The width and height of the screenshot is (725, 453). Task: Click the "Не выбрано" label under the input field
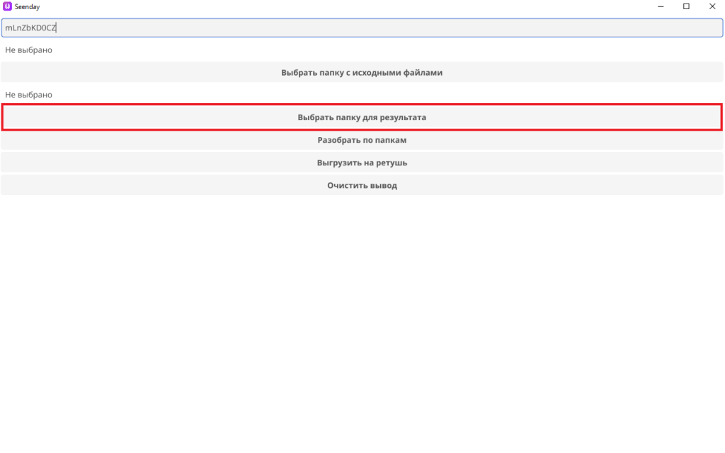tap(28, 50)
